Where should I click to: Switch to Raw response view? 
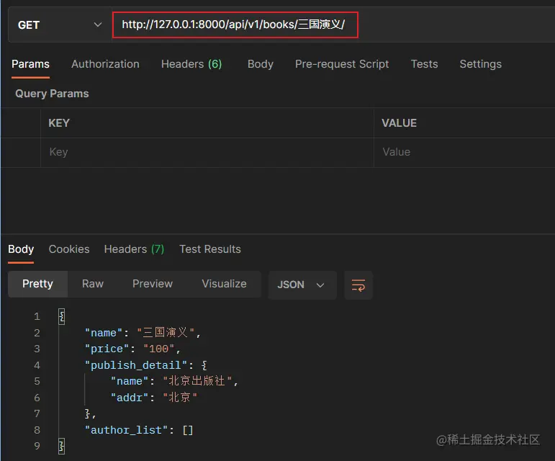click(x=93, y=284)
